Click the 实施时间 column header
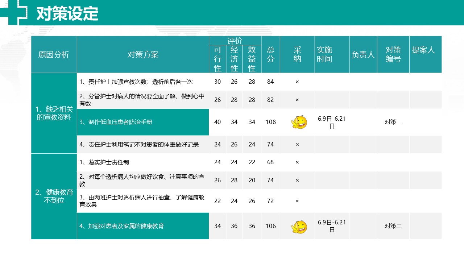 pos(332,55)
